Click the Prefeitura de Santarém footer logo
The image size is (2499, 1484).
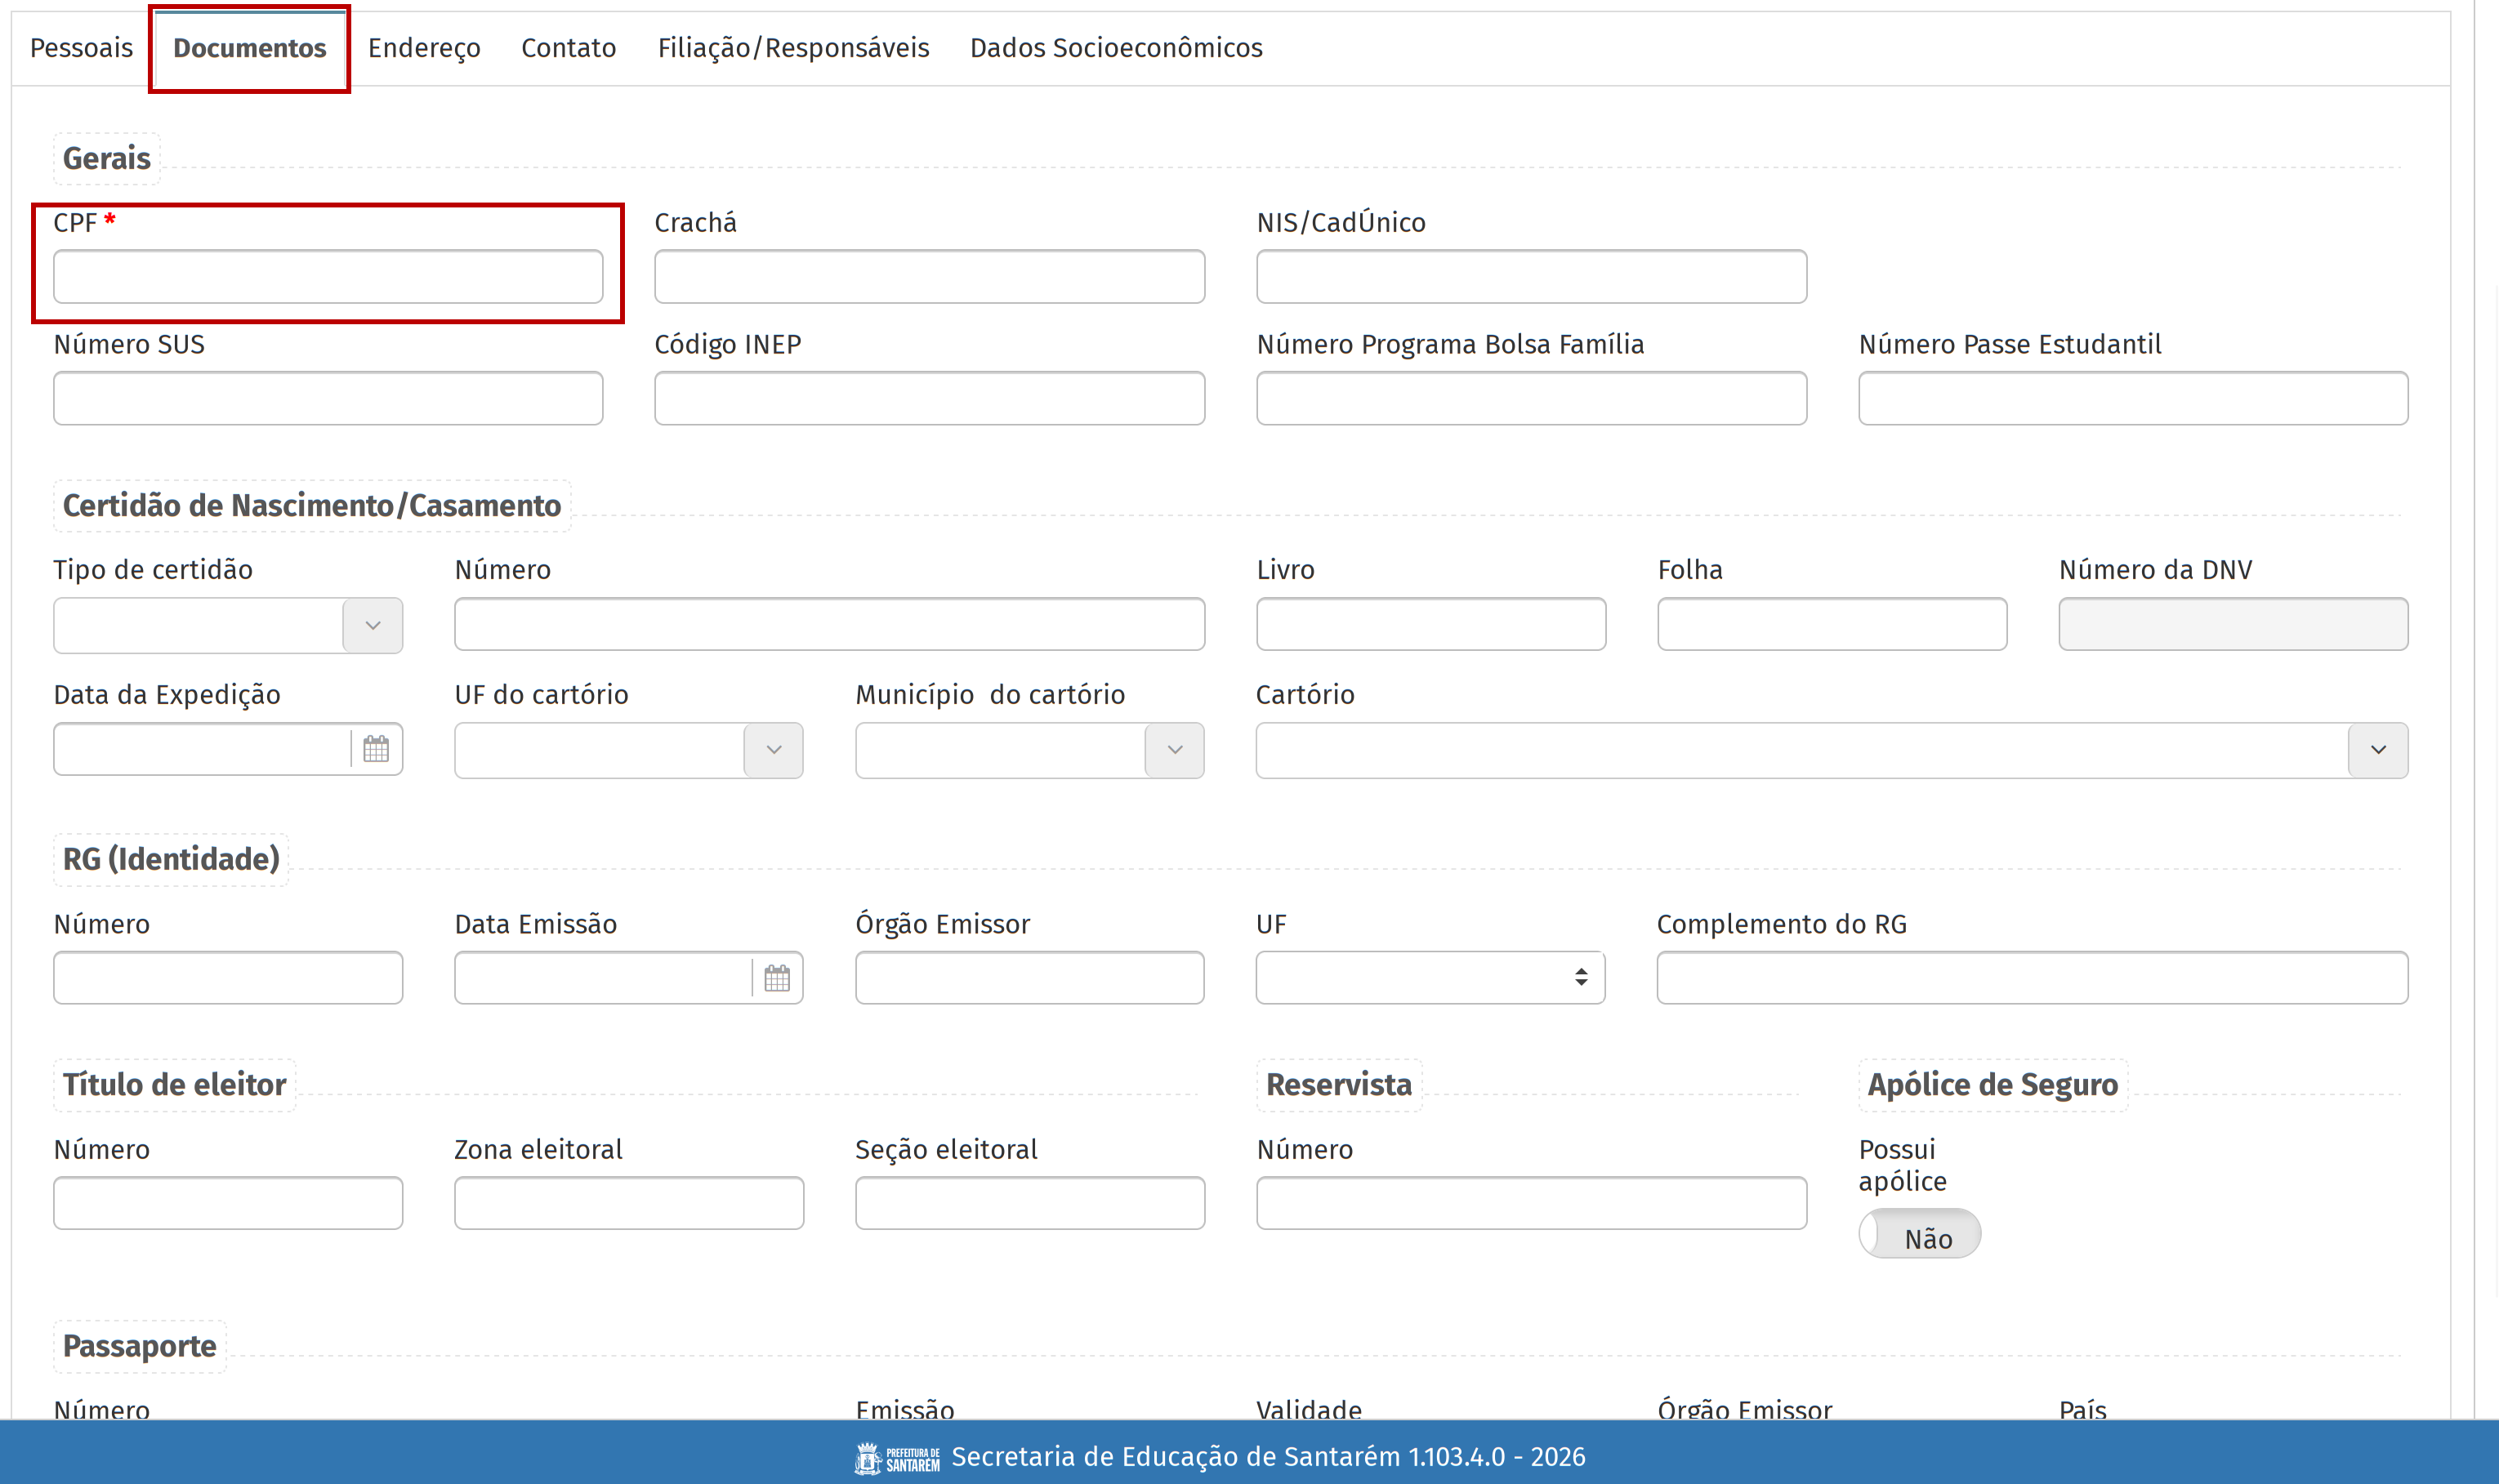(896, 1458)
